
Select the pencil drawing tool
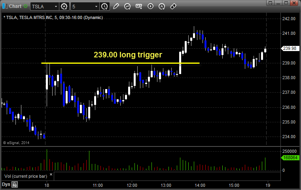(116, 6)
